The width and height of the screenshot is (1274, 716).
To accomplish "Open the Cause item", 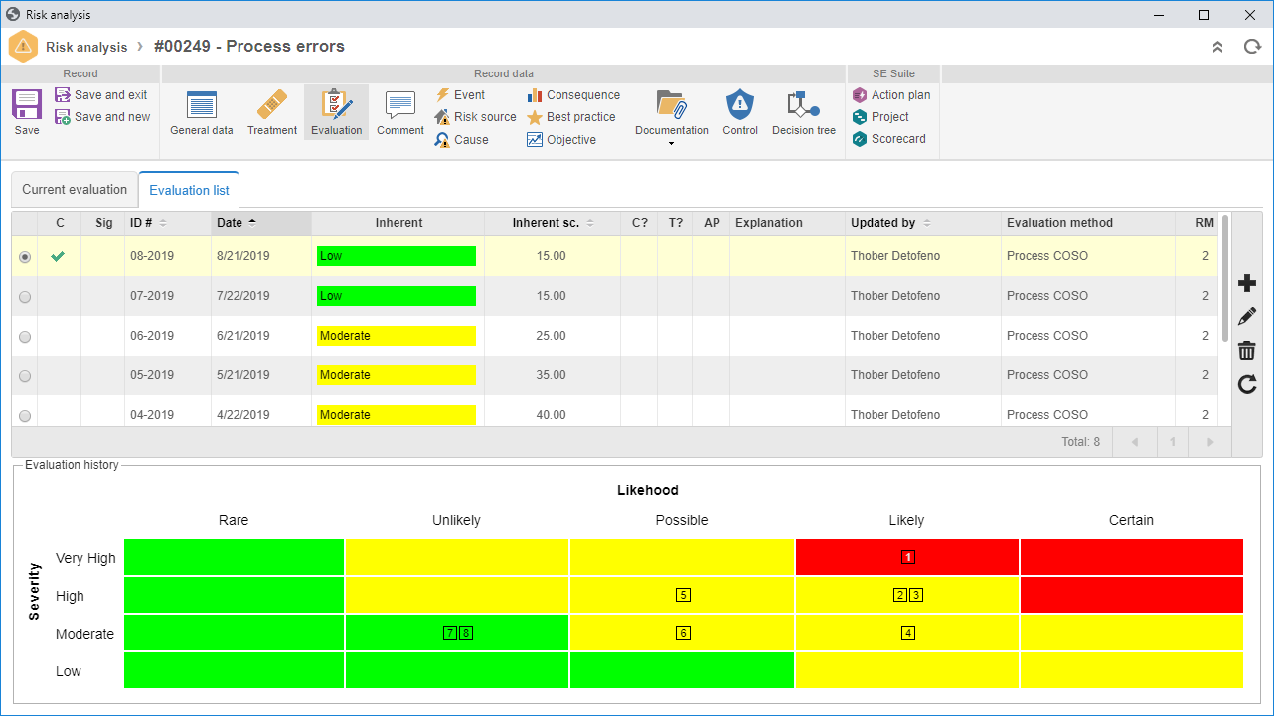I will [x=462, y=140].
